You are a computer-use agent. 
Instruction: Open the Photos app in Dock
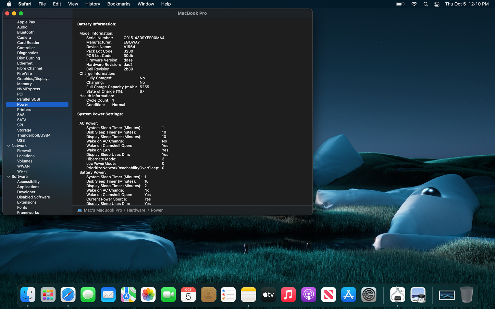[x=148, y=294]
